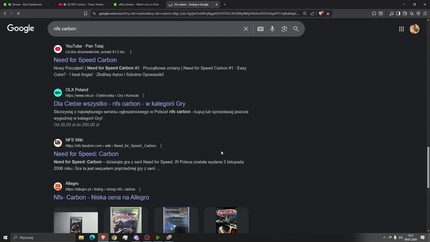This screenshot has height=242, width=430.
Task: Open the fourth Carbon cover Allegro thumbnail
Action: 226,220
